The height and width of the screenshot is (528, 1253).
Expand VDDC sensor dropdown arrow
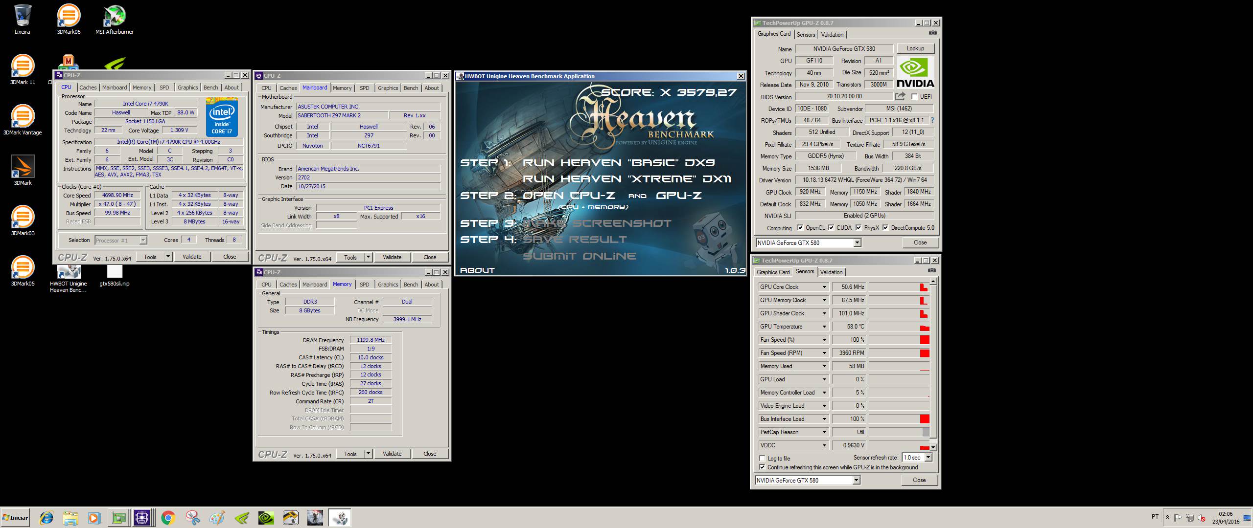pos(824,445)
